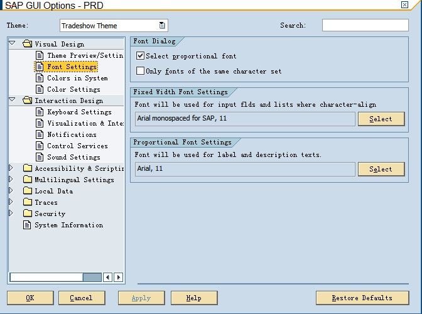Expand the Local Data node
Viewport: 422px width, 314px height.
pyautogui.click(x=11, y=190)
